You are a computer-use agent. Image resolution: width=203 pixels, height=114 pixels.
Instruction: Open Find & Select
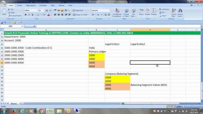click(180, 13)
